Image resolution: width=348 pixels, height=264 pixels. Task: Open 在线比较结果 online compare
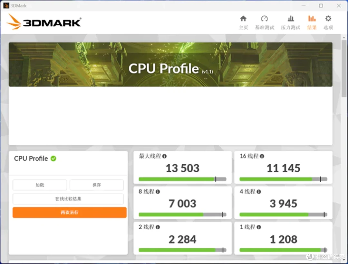pyautogui.click(x=68, y=199)
